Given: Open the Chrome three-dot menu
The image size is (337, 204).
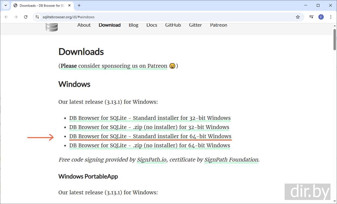Looking at the screenshot, I should click(331, 17).
